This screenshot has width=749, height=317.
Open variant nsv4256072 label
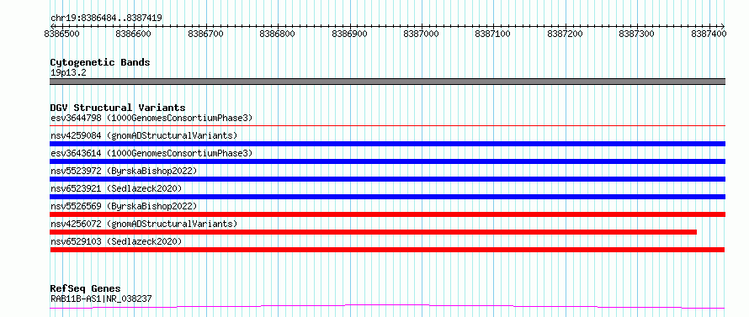(144, 224)
